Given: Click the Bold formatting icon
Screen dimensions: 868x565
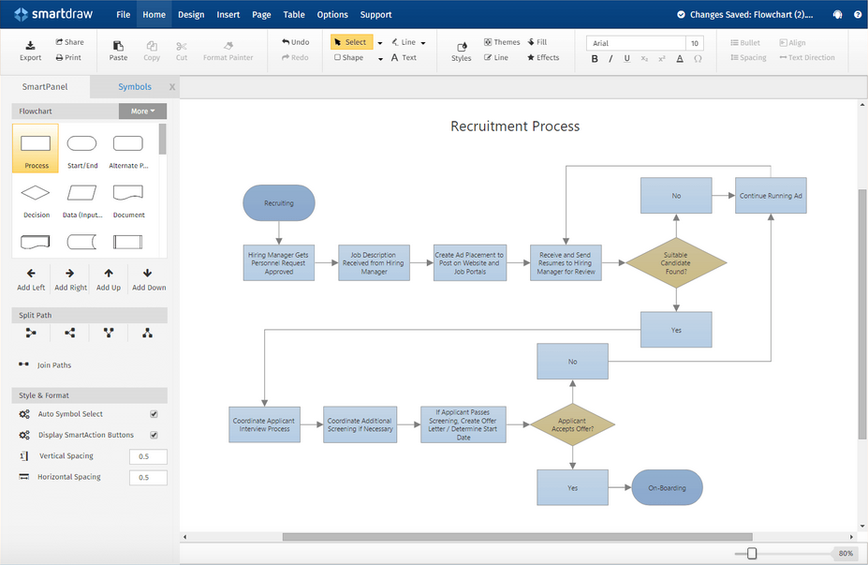Looking at the screenshot, I should (595, 59).
